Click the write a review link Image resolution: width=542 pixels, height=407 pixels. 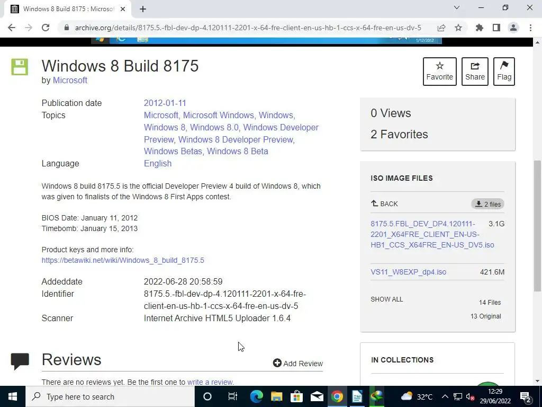[x=210, y=382]
